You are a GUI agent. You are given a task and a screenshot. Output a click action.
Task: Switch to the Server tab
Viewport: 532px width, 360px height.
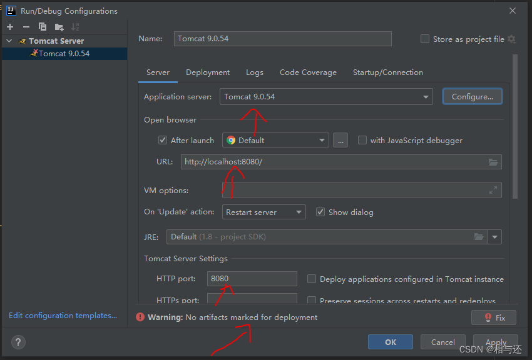click(x=158, y=72)
